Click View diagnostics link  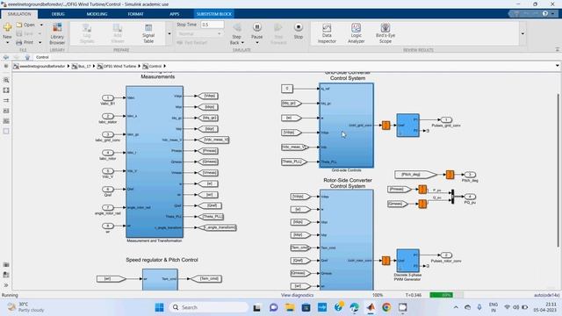click(297, 295)
